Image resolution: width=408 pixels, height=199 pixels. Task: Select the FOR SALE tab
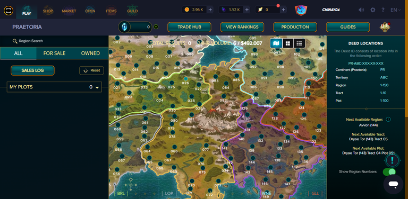[x=54, y=53]
